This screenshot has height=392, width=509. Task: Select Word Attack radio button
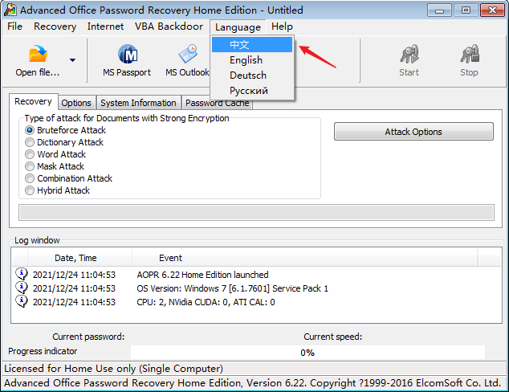click(x=30, y=154)
